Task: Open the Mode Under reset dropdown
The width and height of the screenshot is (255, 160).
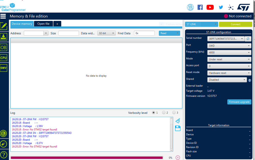Action: (x=229, y=59)
